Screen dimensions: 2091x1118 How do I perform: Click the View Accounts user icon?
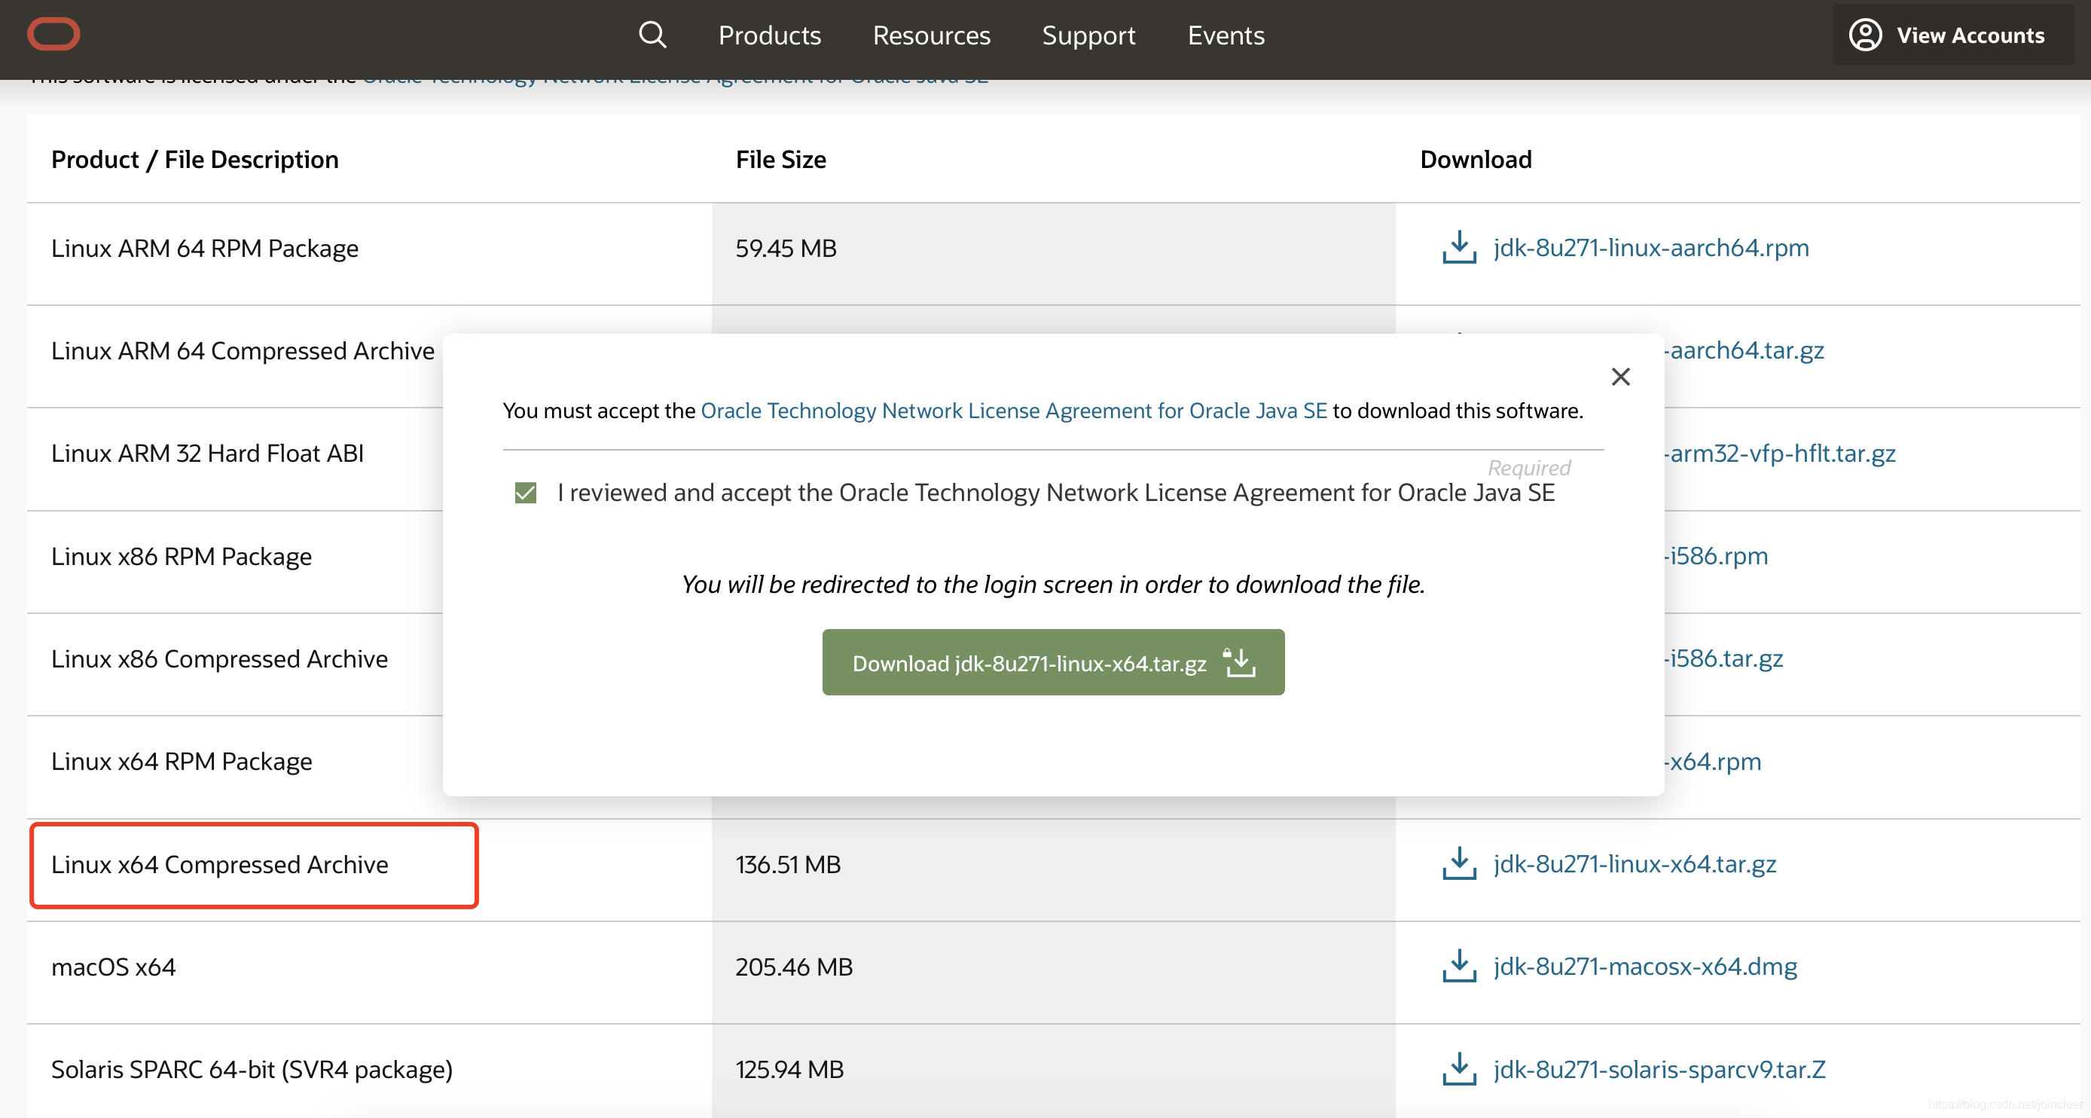(x=1865, y=35)
